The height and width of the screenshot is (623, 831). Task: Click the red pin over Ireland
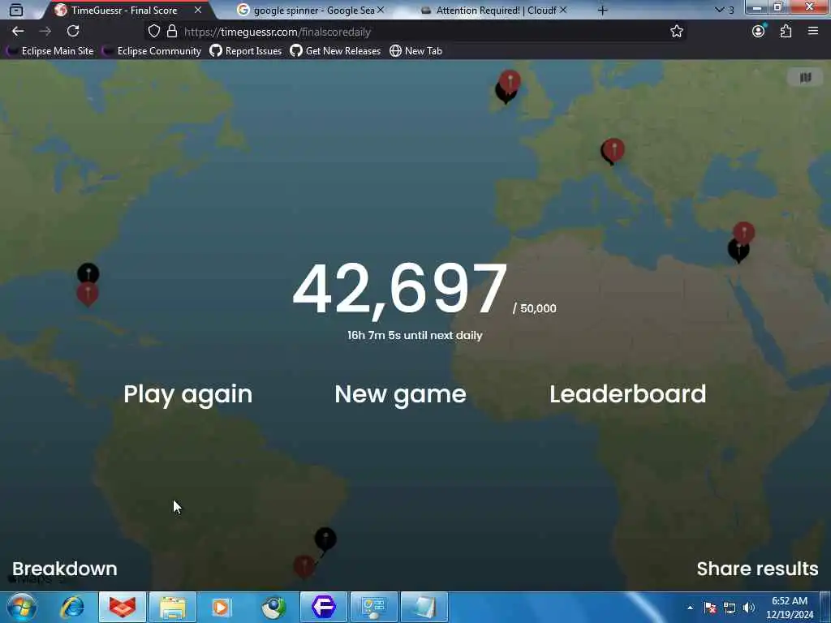point(510,80)
